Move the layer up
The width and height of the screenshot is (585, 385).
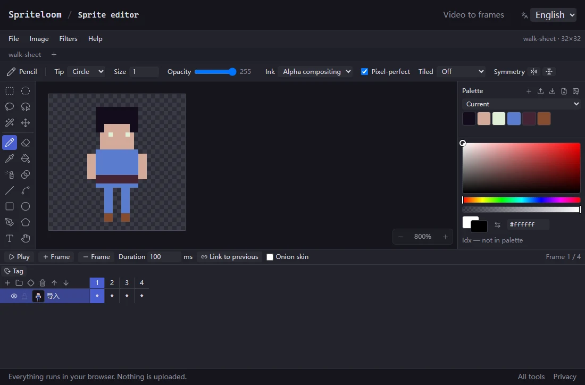[54, 283]
